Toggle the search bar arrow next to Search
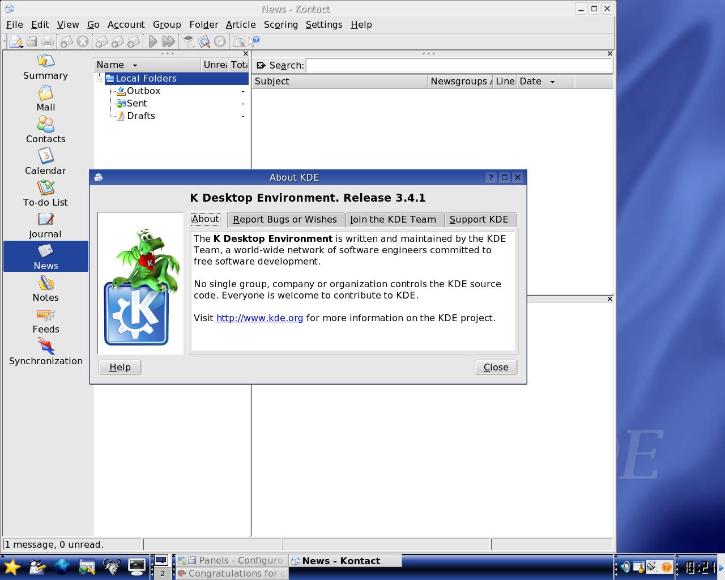The height and width of the screenshot is (580, 725). point(261,65)
